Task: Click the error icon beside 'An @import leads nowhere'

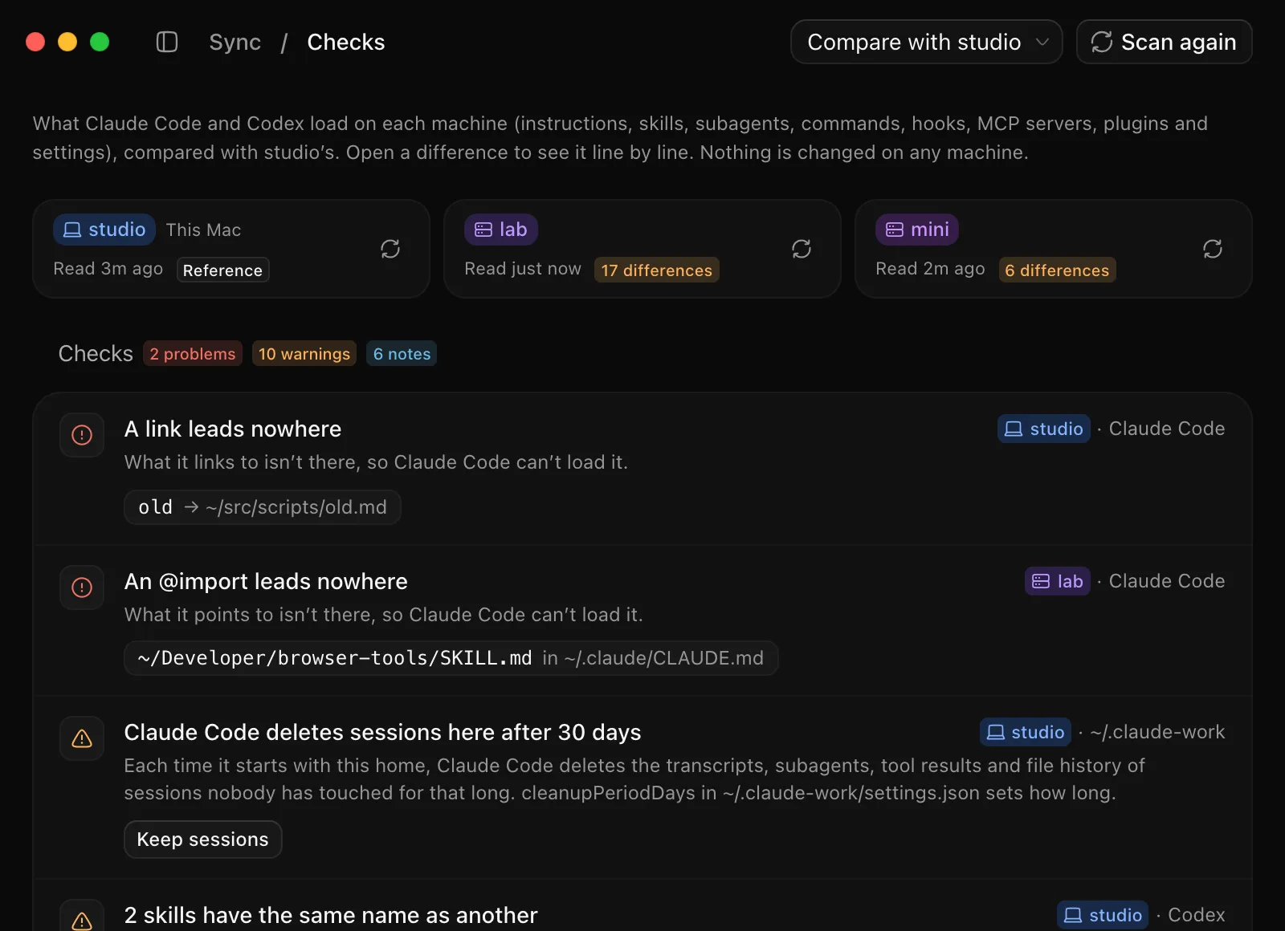Action: click(82, 587)
